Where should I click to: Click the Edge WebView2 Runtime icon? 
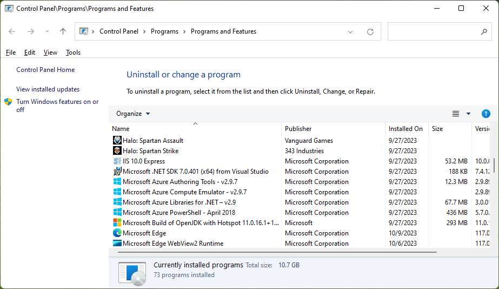(117, 243)
